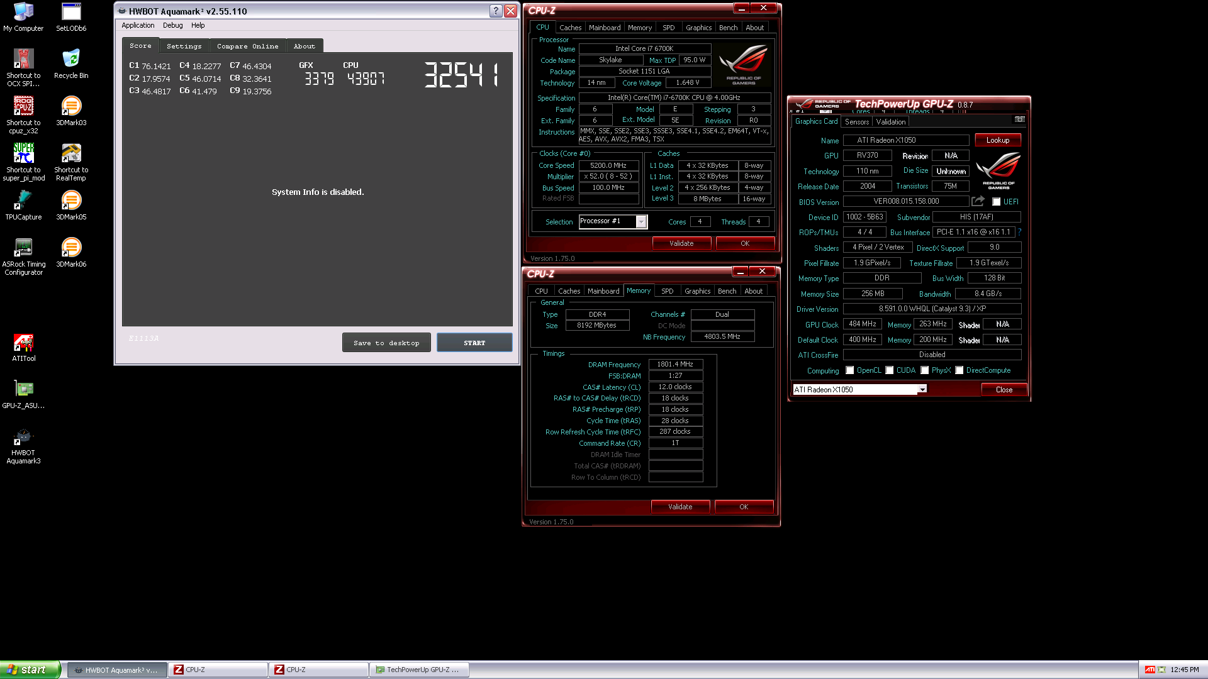The height and width of the screenshot is (679, 1208).
Task: Open Shortcut to OCX SPI desktop icon
Action: tap(23, 68)
